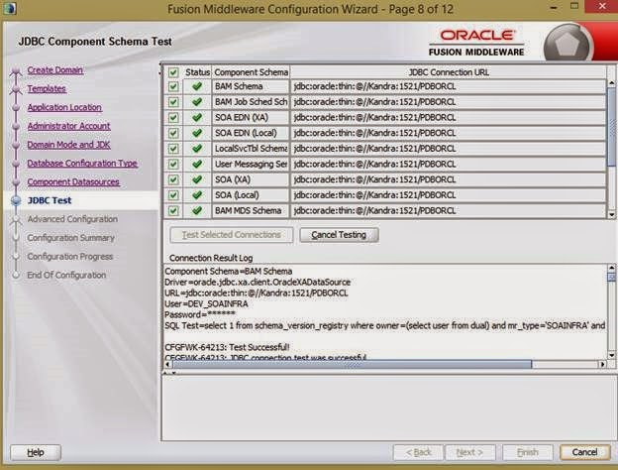
Task: Open the Administrator Account step
Action: 68,126
